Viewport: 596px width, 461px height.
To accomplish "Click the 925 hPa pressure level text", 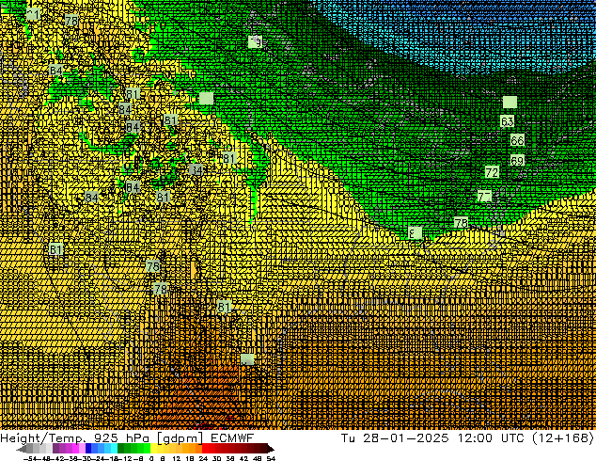I will click(x=121, y=437).
